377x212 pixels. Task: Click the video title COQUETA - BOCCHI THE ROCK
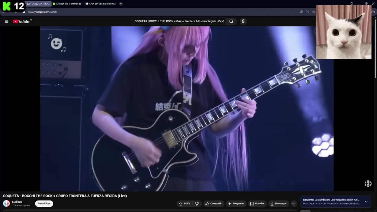coord(65,196)
